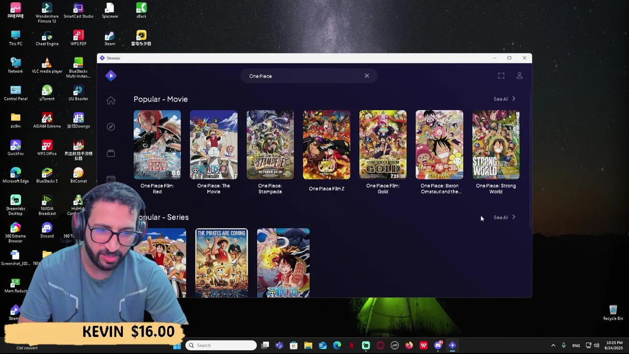This screenshot has width=629, height=354.
Task: Open Outlook on taskbar
Action: point(322,345)
